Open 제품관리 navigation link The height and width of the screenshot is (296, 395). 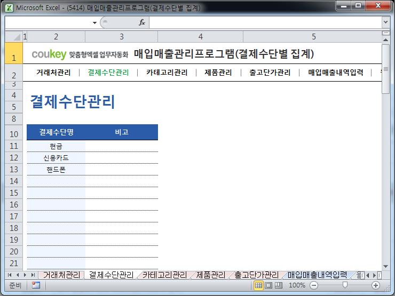coord(218,73)
